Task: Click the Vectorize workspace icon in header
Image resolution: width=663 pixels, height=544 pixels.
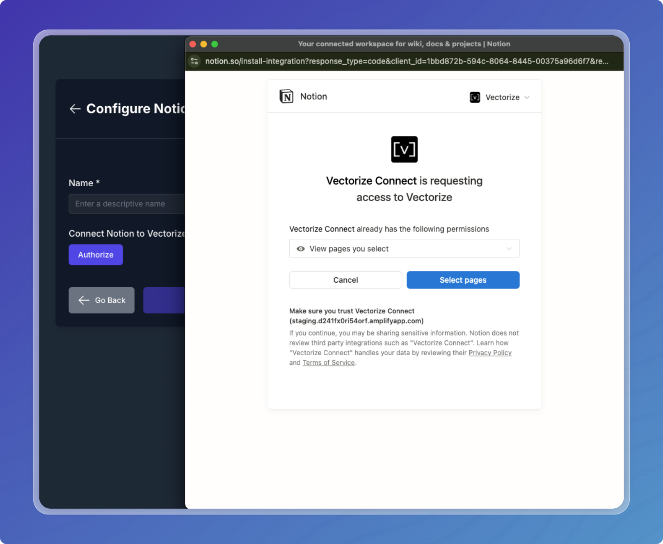Action: (x=475, y=97)
